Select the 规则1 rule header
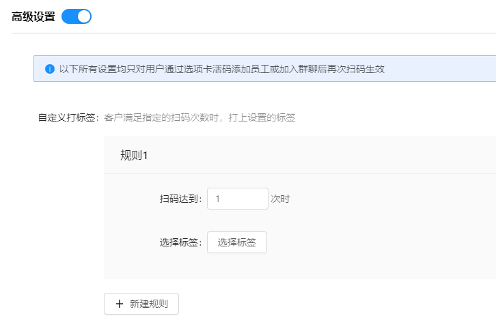Image resolution: width=496 pixels, height=329 pixels. click(134, 156)
